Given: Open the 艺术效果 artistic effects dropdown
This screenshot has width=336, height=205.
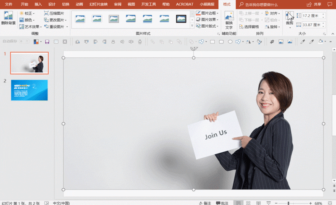Looking at the screenshot, I should coord(30,27).
